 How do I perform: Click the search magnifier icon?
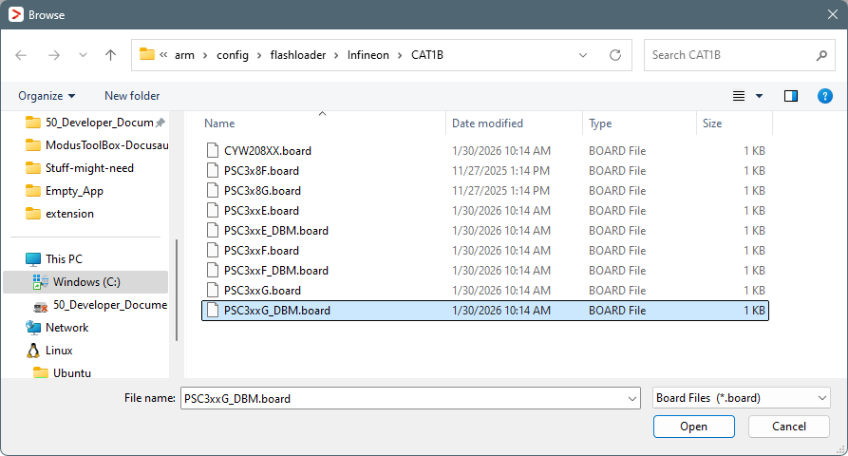click(821, 55)
